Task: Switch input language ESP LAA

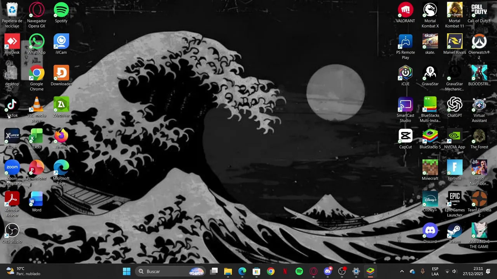Action: 435,271
